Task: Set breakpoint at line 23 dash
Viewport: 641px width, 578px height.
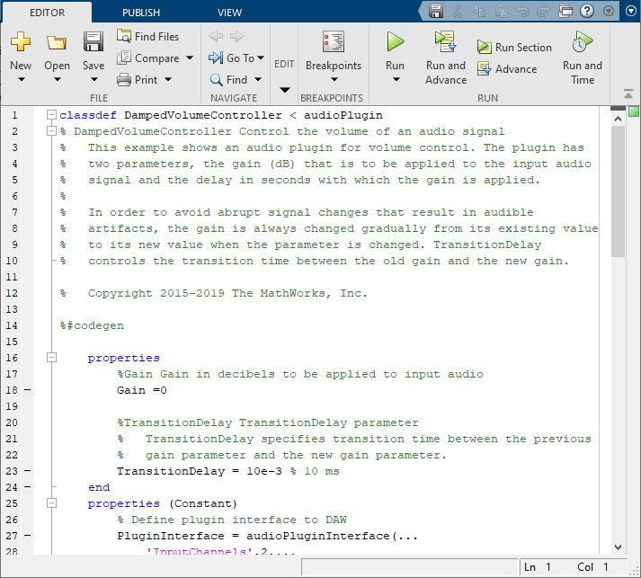Action: (x=27, y=471)
